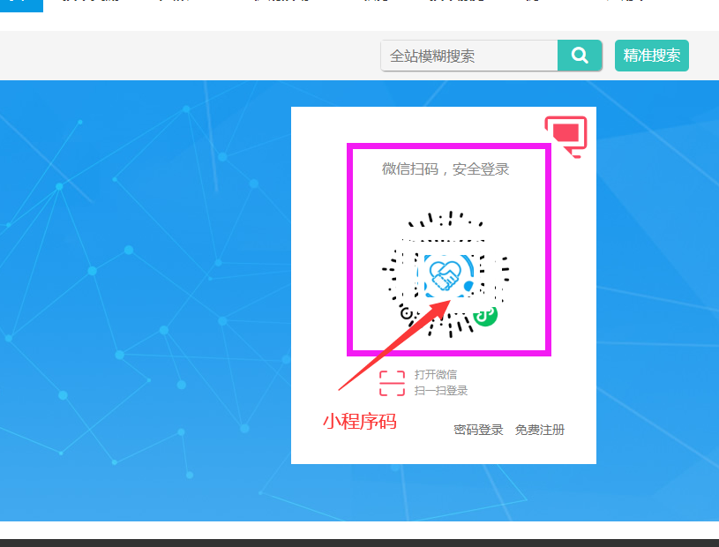
Task: Click the 精准搜索 button
Action: (x=652, y=56)
